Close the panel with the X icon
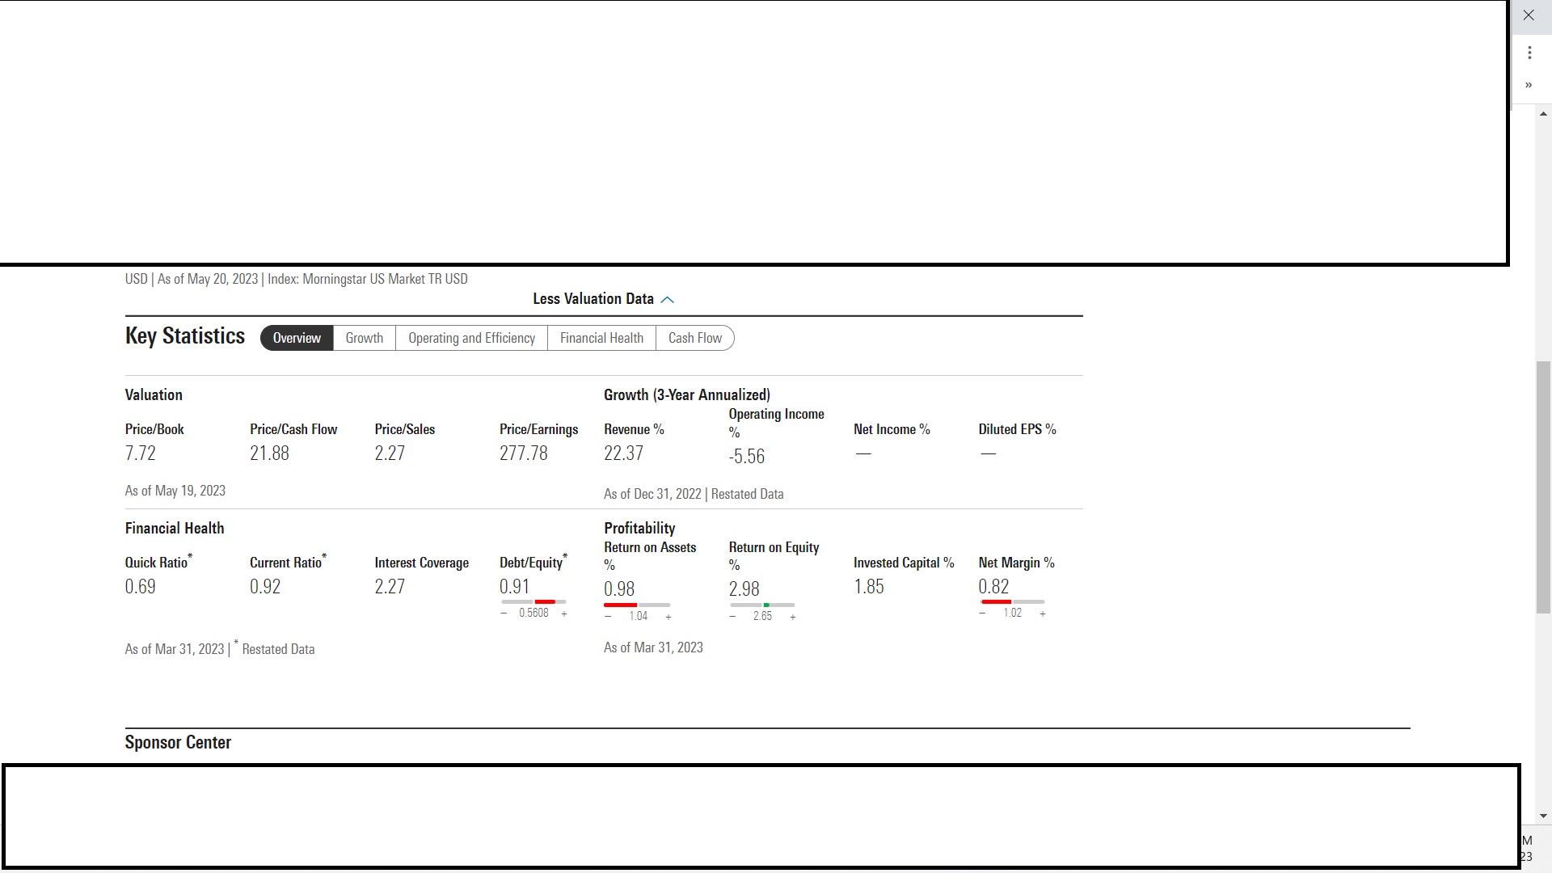1552x873 pixels. [x=1529, y=15]
